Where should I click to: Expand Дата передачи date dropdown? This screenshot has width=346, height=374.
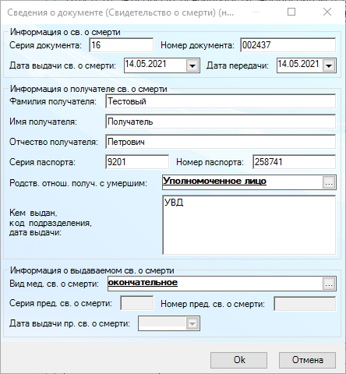(x=329, y=65)
